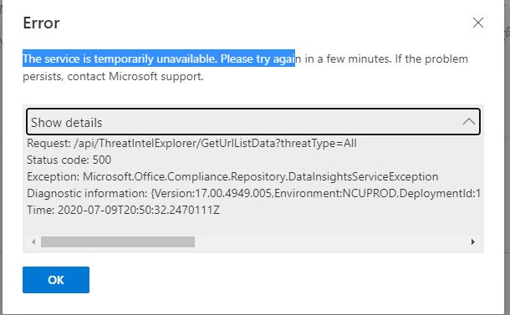Close the Error dialog using X icon
This screenshot has height=315, width=510.
pos(477,23)
